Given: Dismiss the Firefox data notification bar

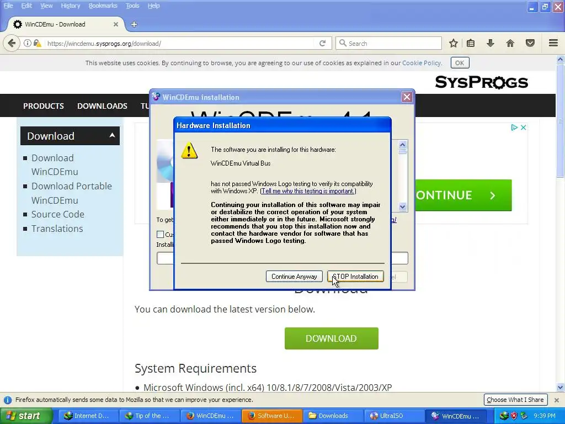Looking at the screenshot, I should coord(556,400).
